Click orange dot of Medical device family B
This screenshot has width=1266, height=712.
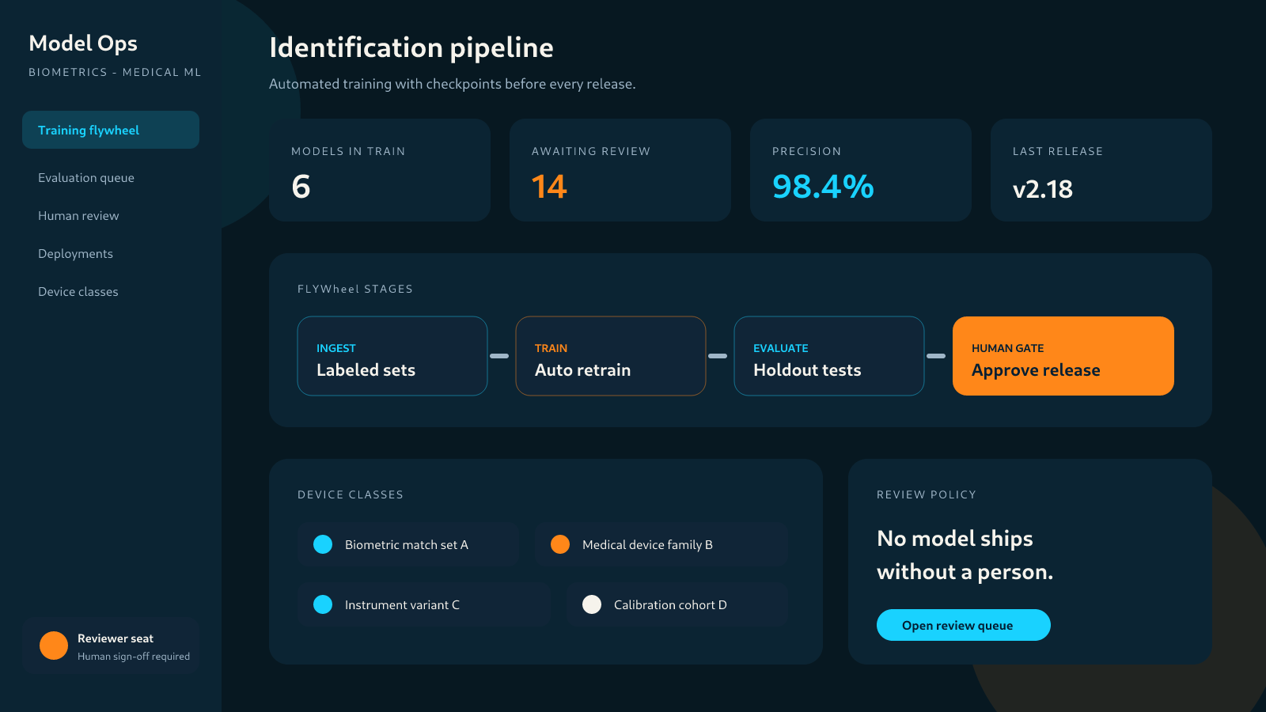click(560, 544)
